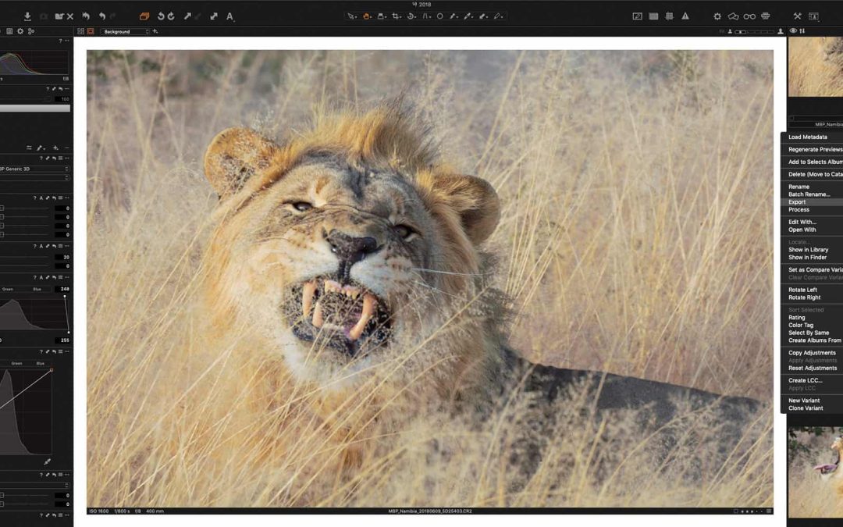Click the Rotate Left toolbar icon
This screenshot has width=843, height=527.
pyautogui.click(x=161, y=16)
